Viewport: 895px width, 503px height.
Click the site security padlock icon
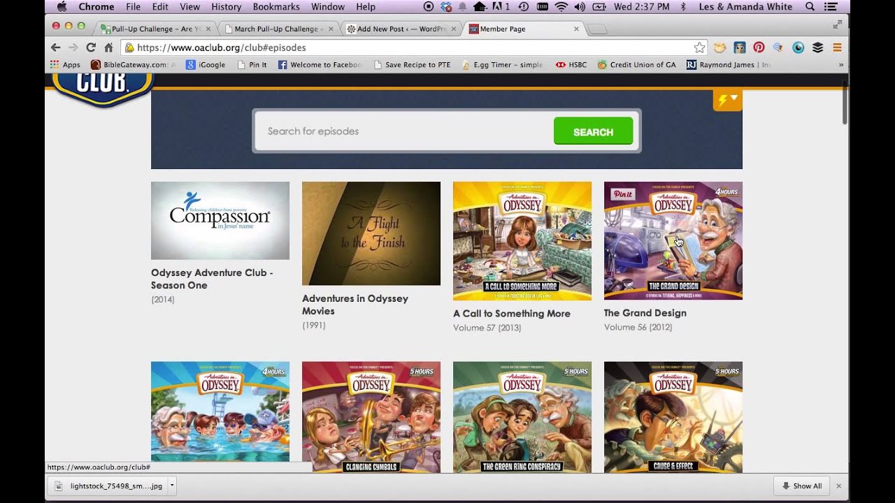coord(129,48)
